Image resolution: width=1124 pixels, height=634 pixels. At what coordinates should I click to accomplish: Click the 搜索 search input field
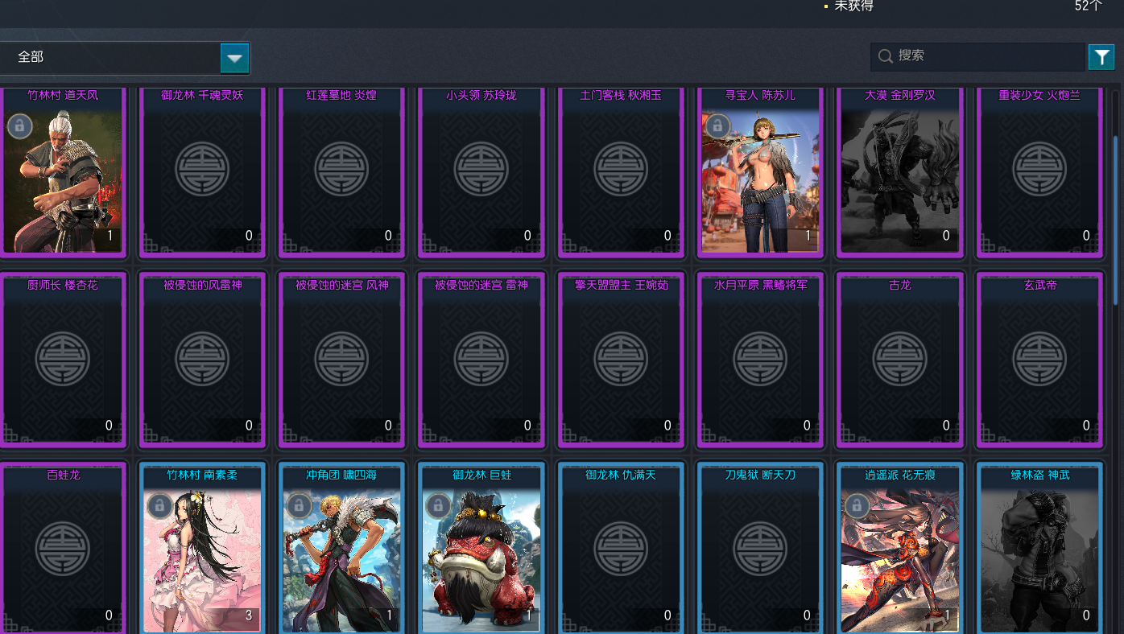click(977, 56)
